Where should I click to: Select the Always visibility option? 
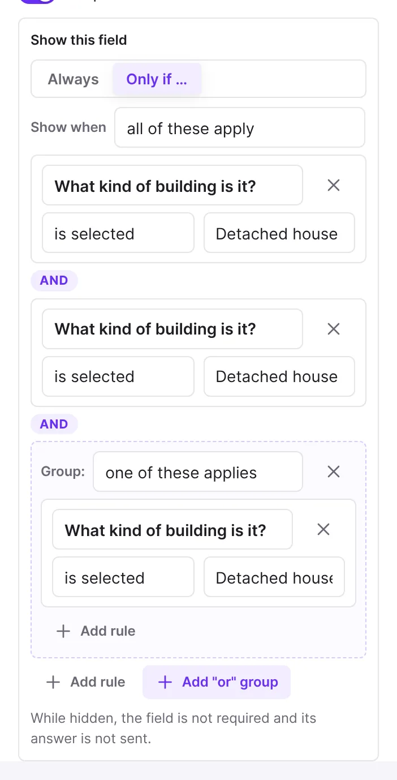(x=73, y=79)
